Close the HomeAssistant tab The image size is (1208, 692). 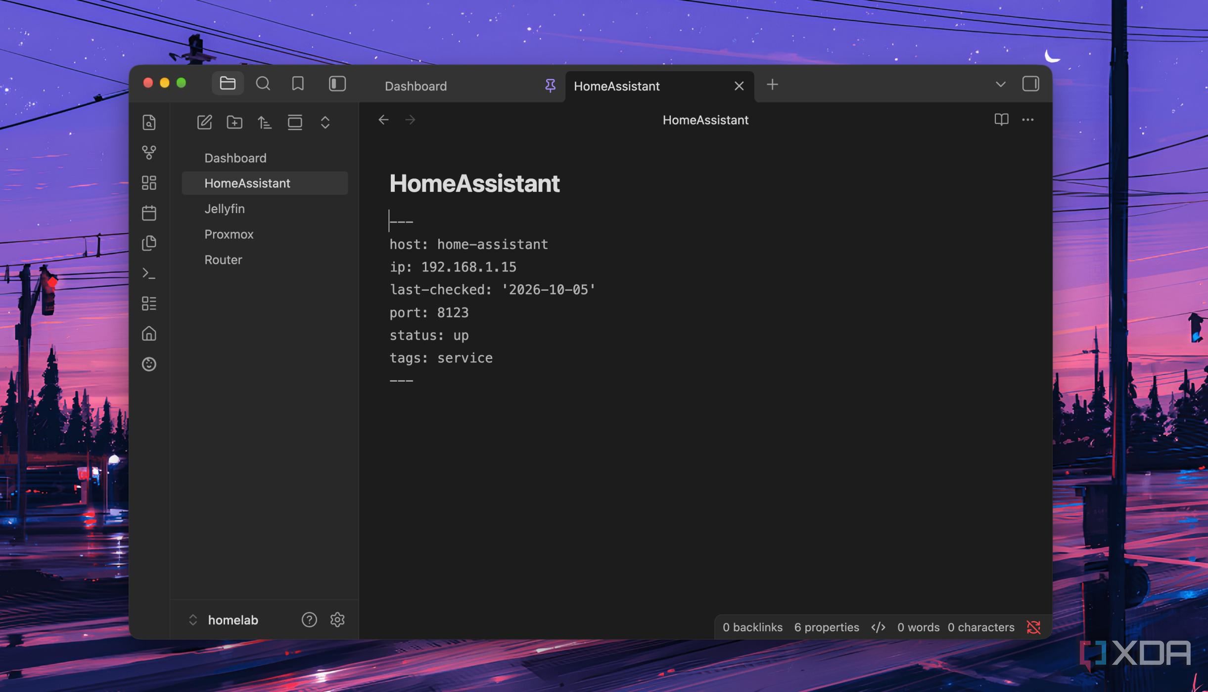(x=739, y=86)
